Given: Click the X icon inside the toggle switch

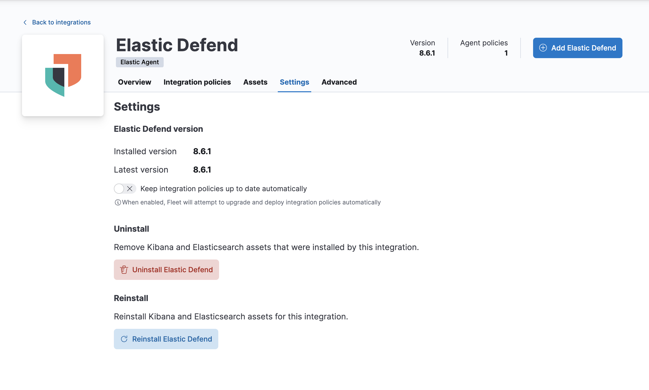Looking at the screenshot, I should tap(130, 189).
